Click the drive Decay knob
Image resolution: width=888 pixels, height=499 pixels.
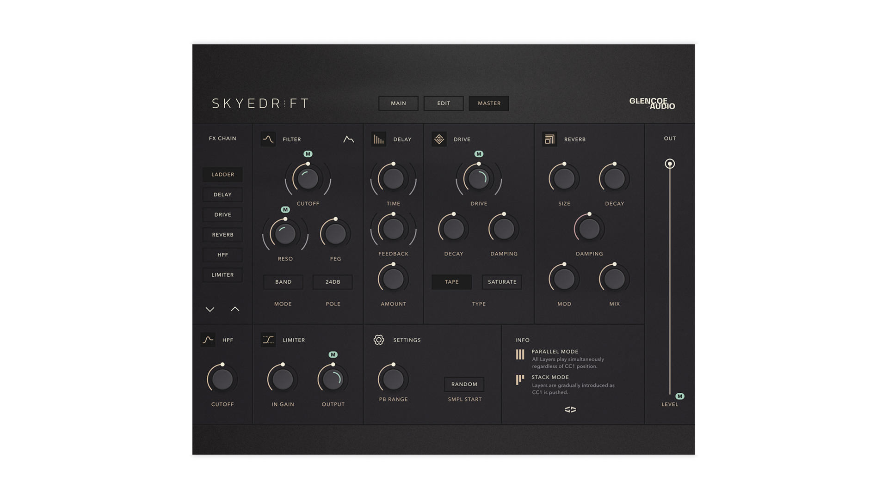454,229
